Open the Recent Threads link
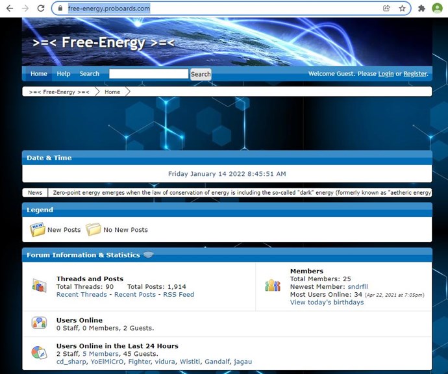 81,294
